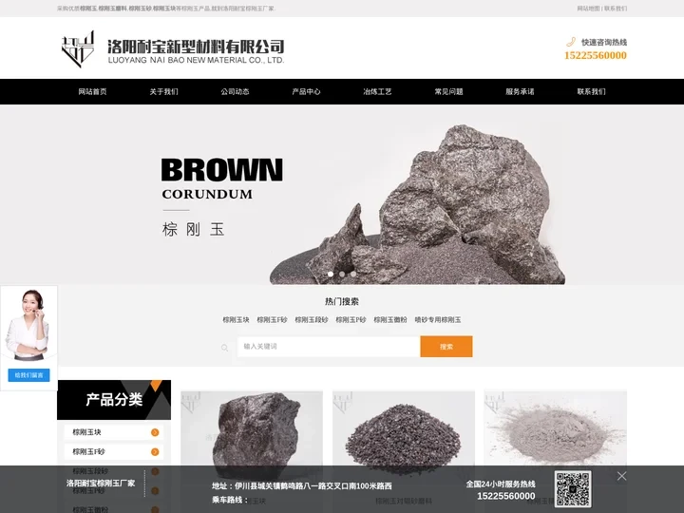The image size is (684, 513).
Task: Click hot search link 喷砂专用棕刚玉
Action: point(438,320)
